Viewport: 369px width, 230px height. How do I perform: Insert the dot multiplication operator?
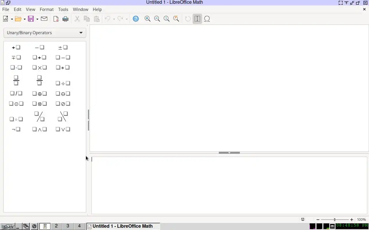(16, 68)
